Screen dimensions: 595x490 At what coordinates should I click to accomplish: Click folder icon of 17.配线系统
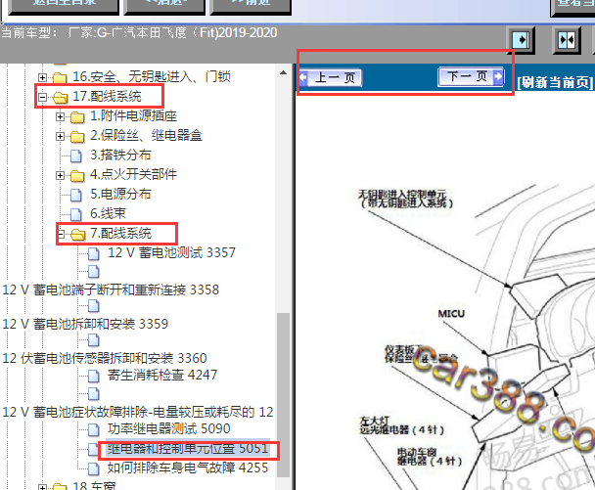(60, 97)
